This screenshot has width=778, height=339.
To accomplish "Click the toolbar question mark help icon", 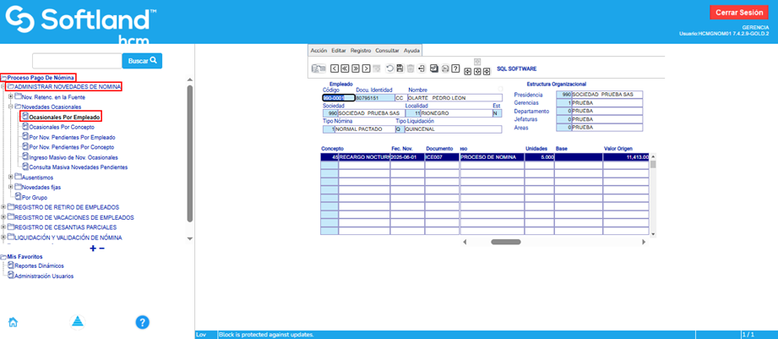I will [x=455, y=68].
